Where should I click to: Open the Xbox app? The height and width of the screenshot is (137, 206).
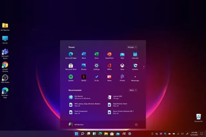pos(122,67)
